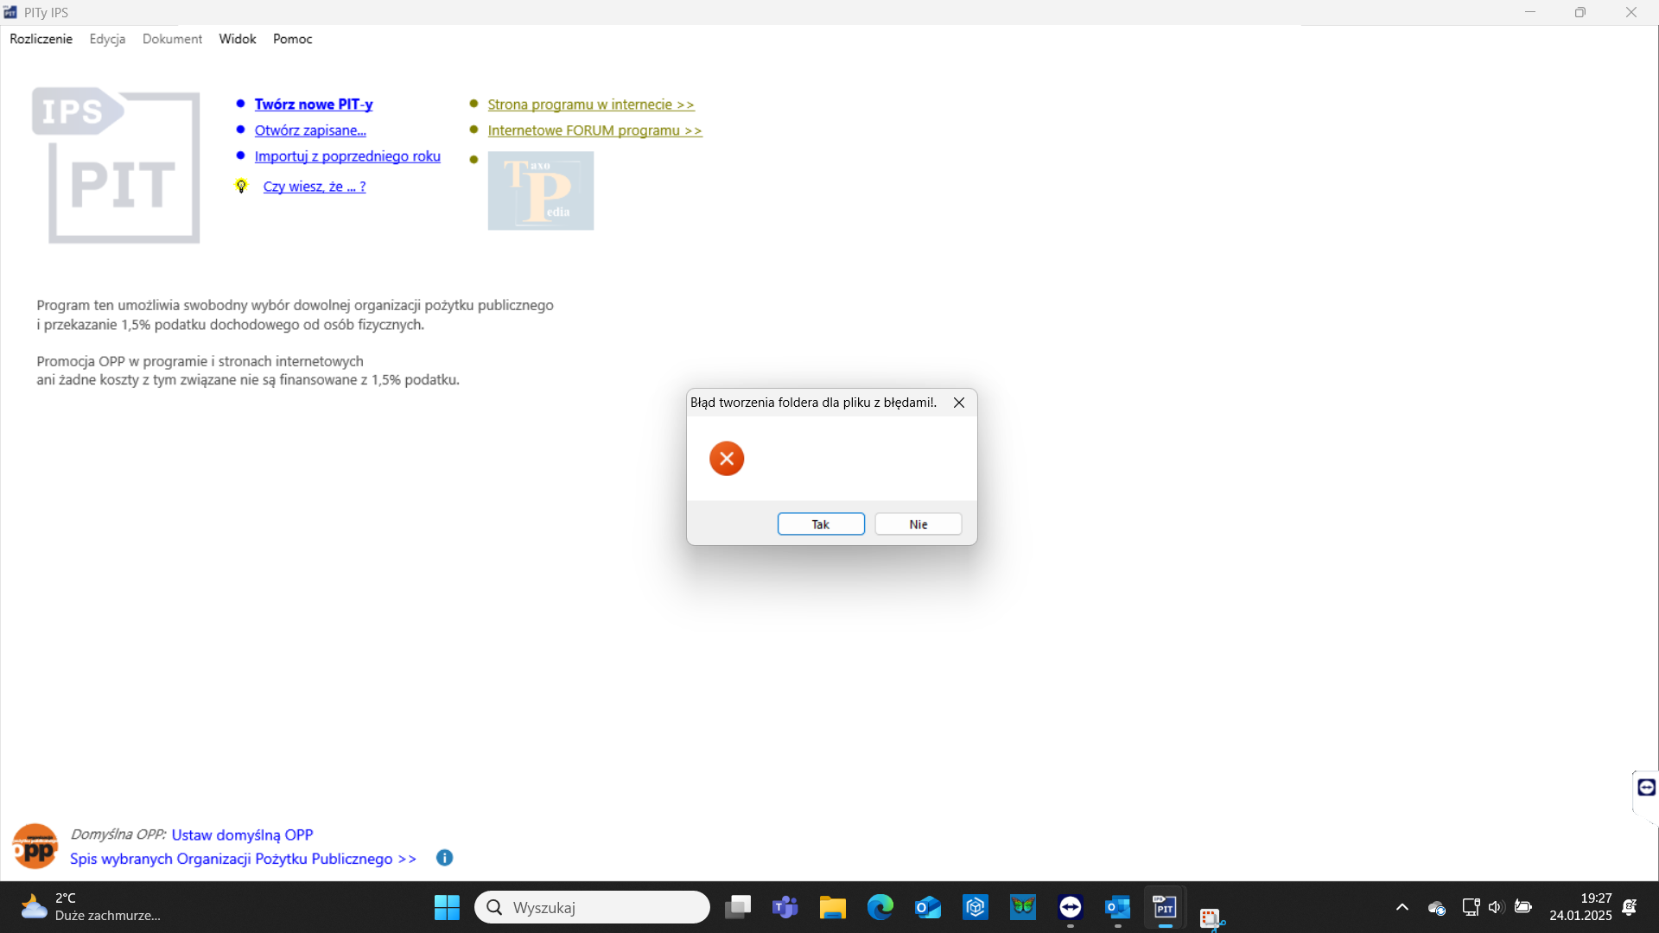Click the Wyszukaj taskbar search field
This screenshot has width=1659, height=933.
point(592,907)
